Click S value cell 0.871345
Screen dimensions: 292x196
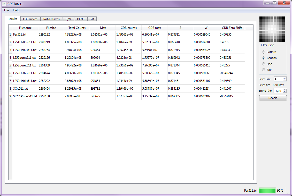pyautogui.click(x=180, y=73)
